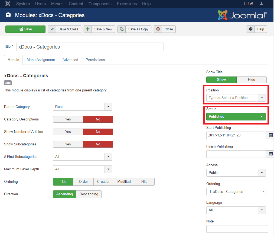Switch to the Advanced tab

tap(70, 60)
